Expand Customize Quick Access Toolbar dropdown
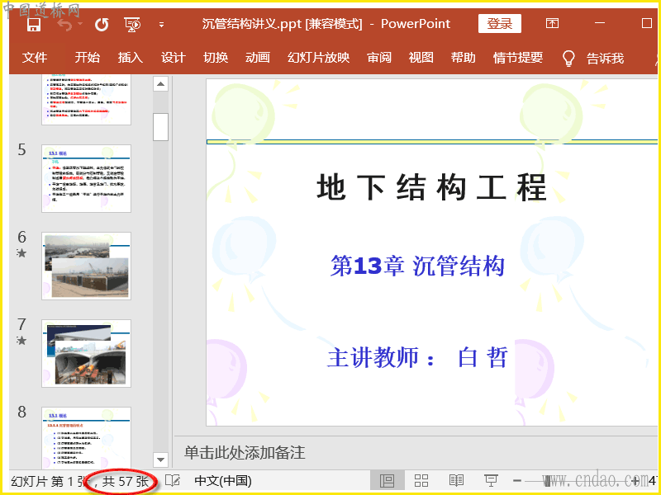 [x=161, y=25]
